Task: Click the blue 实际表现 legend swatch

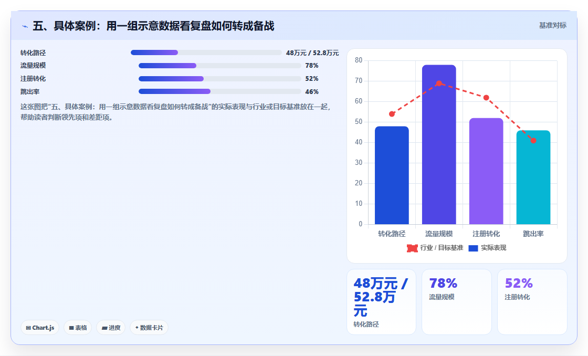Action: click(473, 248)
